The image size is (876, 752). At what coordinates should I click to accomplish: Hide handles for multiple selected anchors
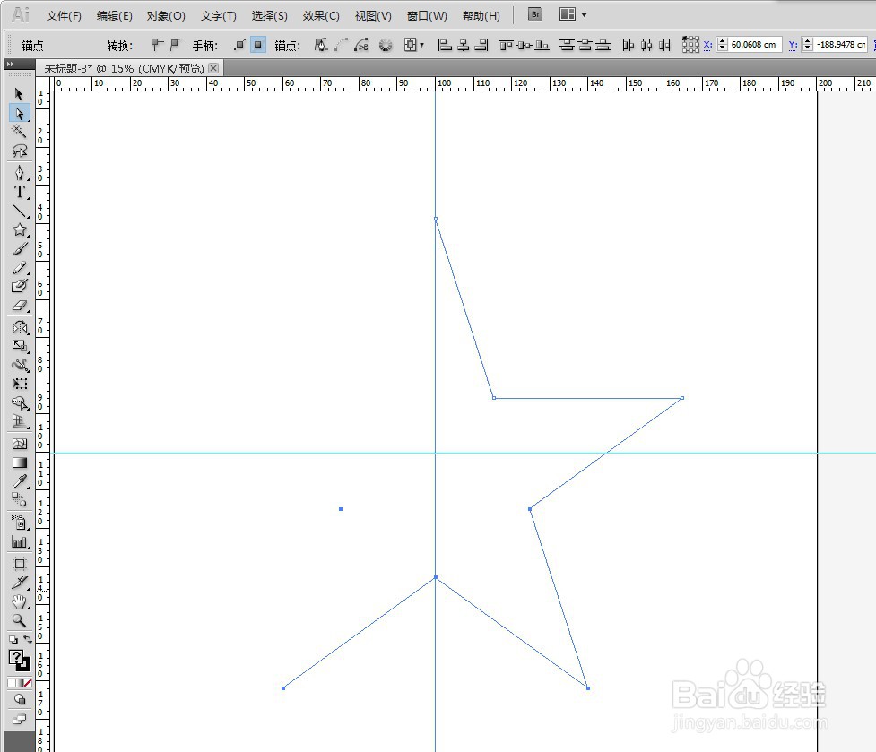coord(257,45)
